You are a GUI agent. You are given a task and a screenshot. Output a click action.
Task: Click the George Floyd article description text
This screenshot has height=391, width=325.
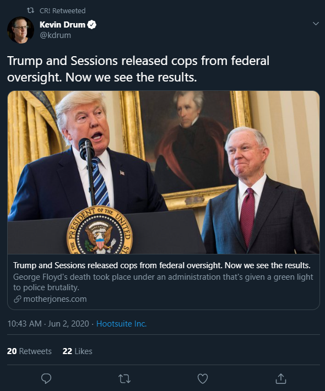click(163, 282)
